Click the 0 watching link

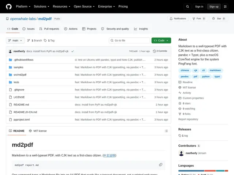pos(187,109)
